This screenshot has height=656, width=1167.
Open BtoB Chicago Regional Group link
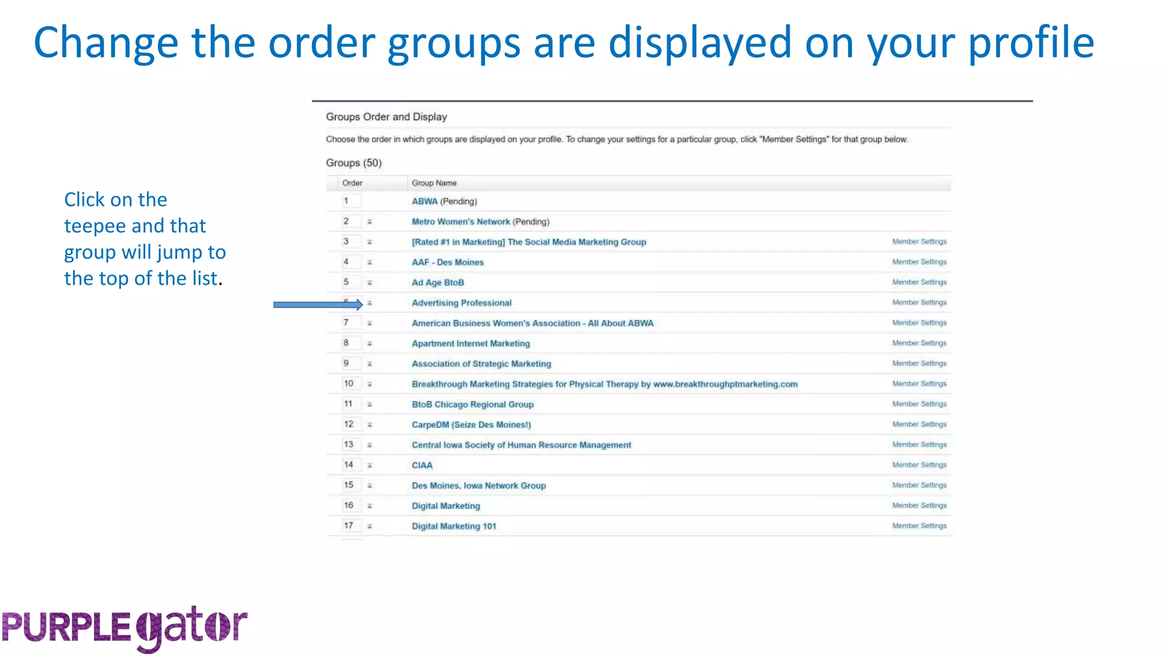pos(472,404)
